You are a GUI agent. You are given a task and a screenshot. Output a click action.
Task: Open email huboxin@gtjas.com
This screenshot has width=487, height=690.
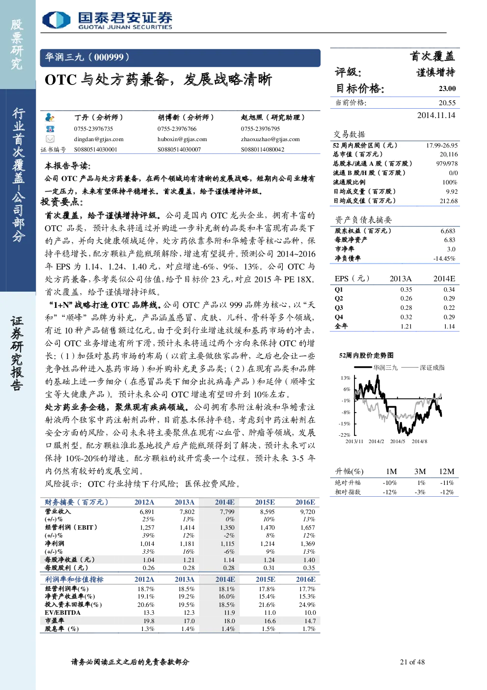(x=182, y=139)
